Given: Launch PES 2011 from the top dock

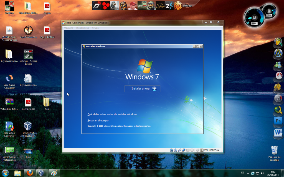Looking at the screenshot, I should pos(142,6).
